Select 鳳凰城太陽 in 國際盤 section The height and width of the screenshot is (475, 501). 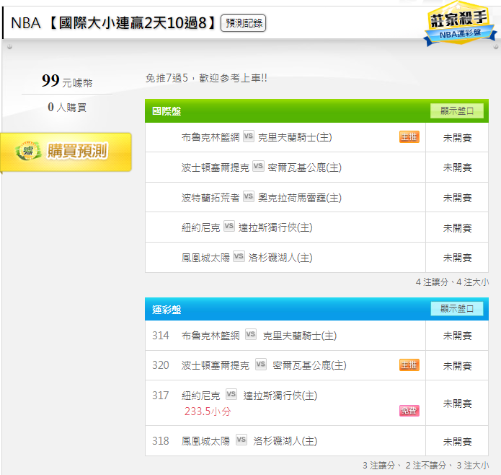pos(205,258)
